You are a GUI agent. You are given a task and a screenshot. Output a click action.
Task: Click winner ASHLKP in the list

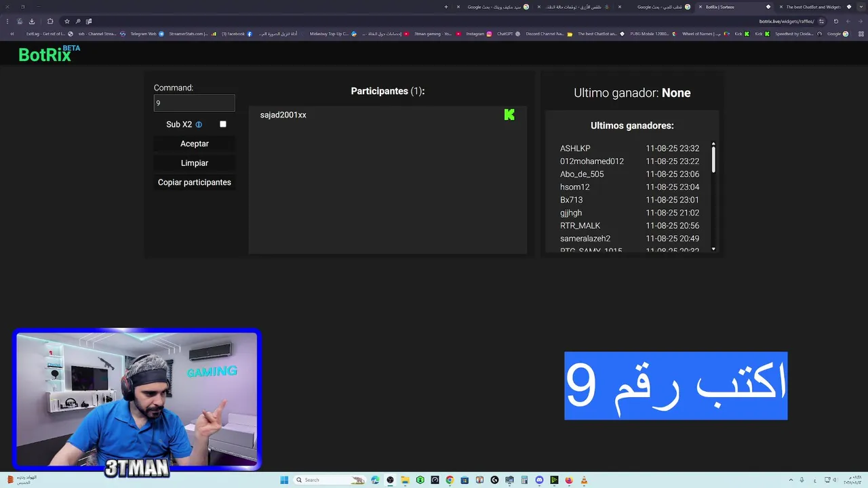pyautogui.click(x=575, y=148)
